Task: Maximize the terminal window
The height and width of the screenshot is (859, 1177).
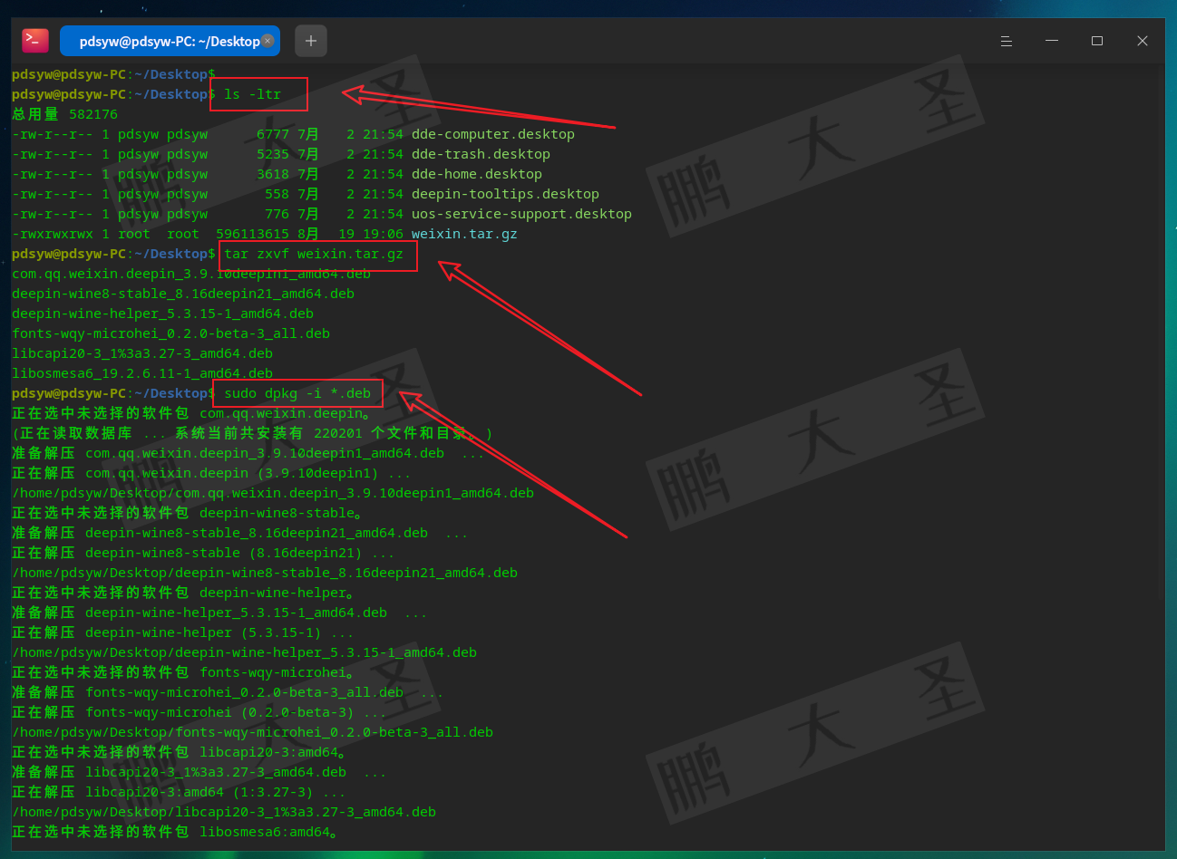Action: coord(1097,41)
